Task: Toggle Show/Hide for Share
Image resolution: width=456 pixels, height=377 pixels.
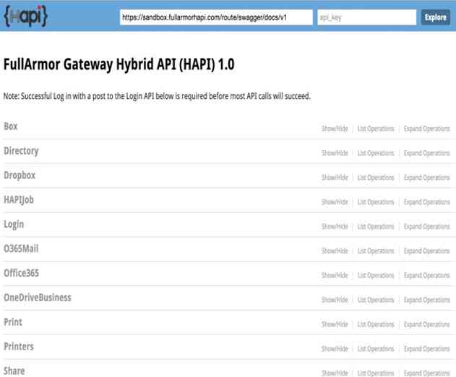Action: coord(335,373)
